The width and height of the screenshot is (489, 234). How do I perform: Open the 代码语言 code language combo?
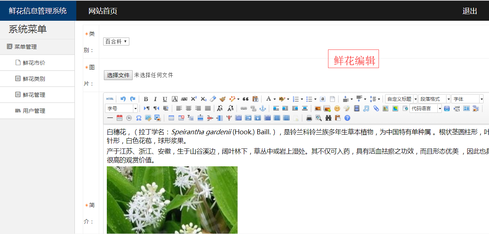coord(425,108)
